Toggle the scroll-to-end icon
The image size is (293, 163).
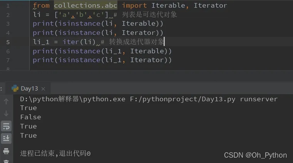tap(6, 138)
